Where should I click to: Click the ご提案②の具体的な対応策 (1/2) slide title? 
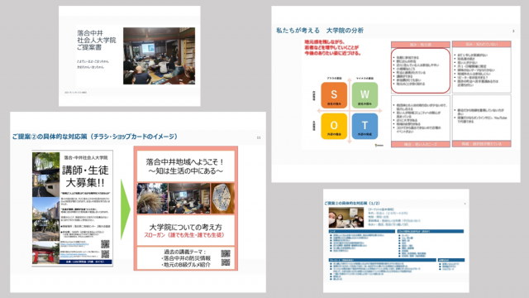point(352,204)
